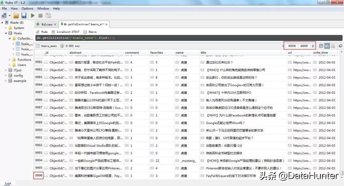Open the Options menu
This screenshot has height=186, width=344.
point(27,8)
